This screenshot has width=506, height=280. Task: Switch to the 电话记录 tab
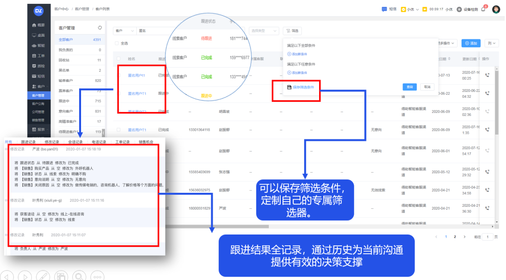98,142
